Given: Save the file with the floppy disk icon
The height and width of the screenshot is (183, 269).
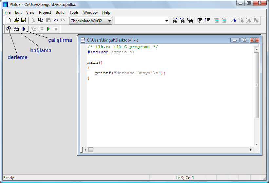Looking at the screenshot, I should pos(24,20).
